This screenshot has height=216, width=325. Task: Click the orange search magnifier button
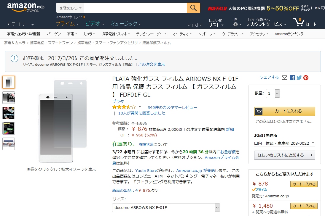click(x=193, y=8)
